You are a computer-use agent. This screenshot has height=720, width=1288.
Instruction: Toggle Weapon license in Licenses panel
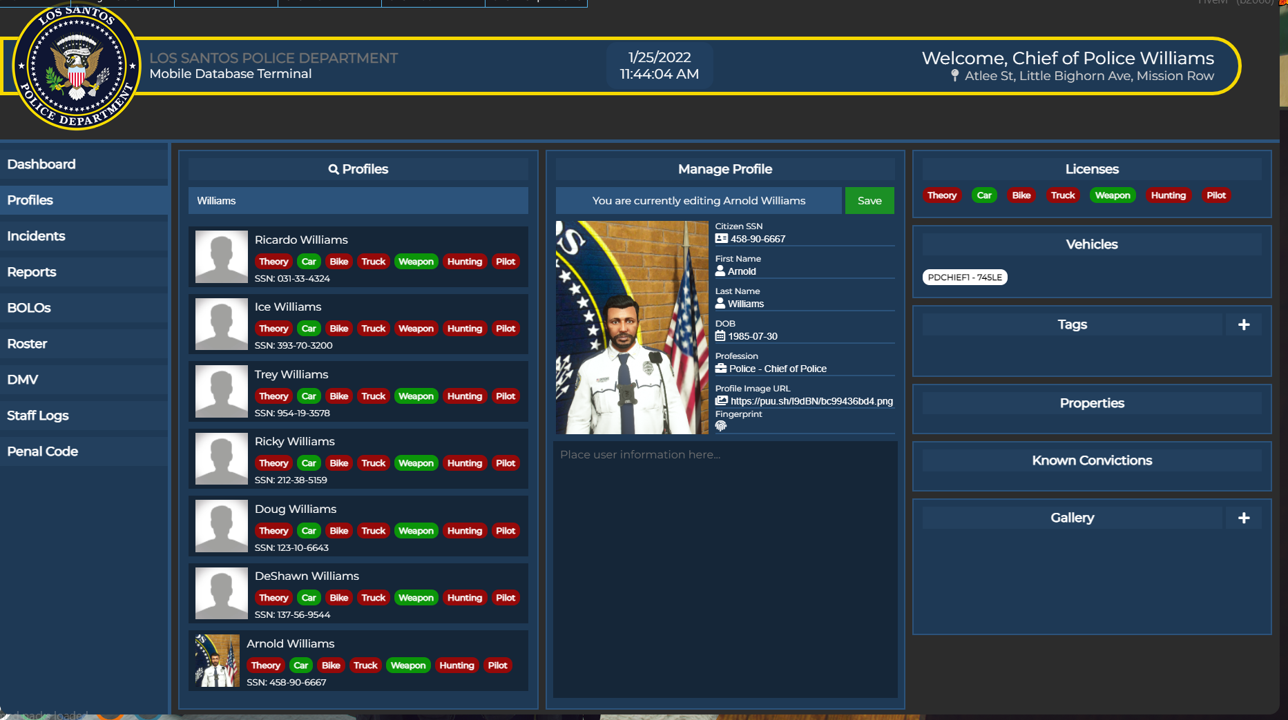pos(1113,195)
